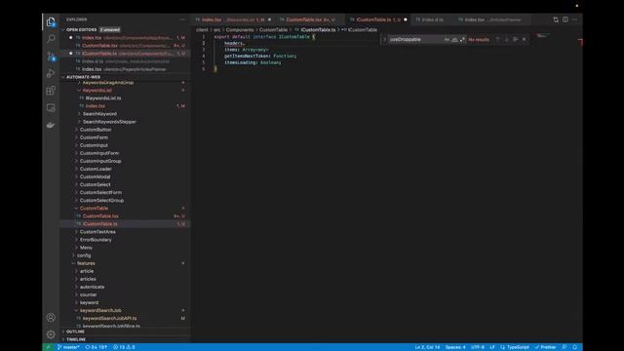Toggle Use Regular Expression in find widget
Image resolution: width=624 pixels, height=351 pixels.
[462, 39]
